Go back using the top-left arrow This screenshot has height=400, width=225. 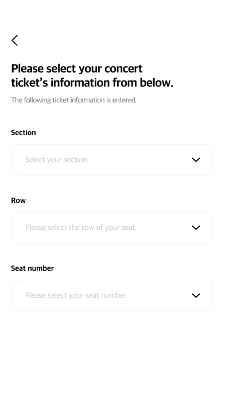15,40
